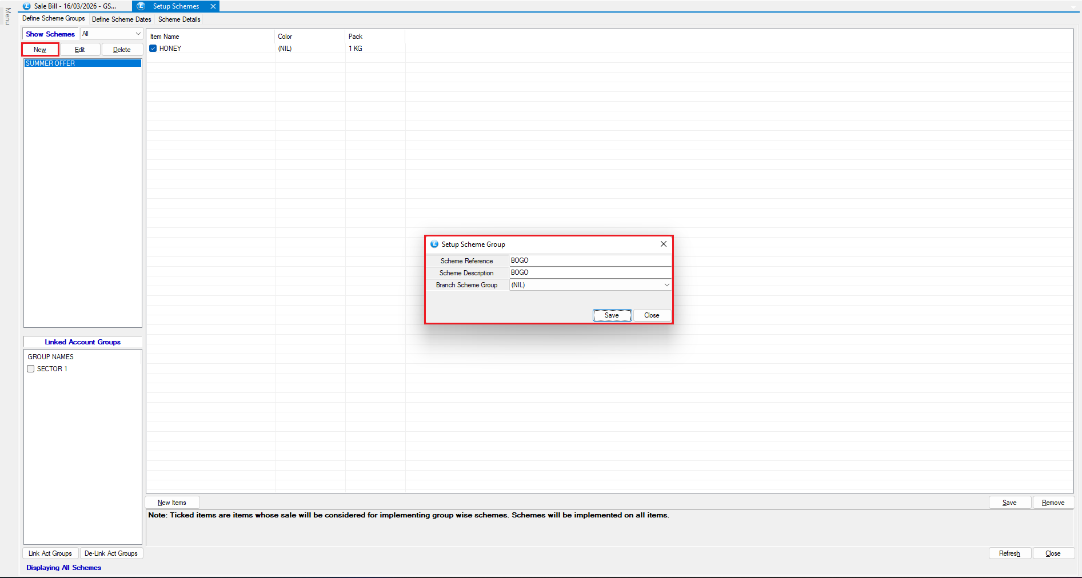Click the Setup Schemes tab icon
This screenshot has width=1082, height=578.
[141, 6]
